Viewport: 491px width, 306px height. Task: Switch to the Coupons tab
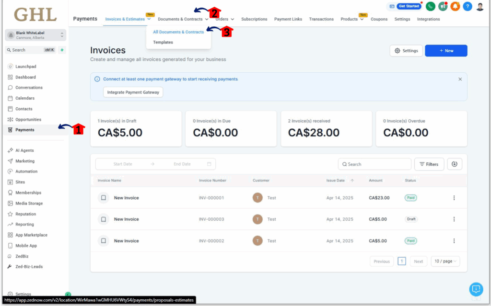[x=379, y=19]
